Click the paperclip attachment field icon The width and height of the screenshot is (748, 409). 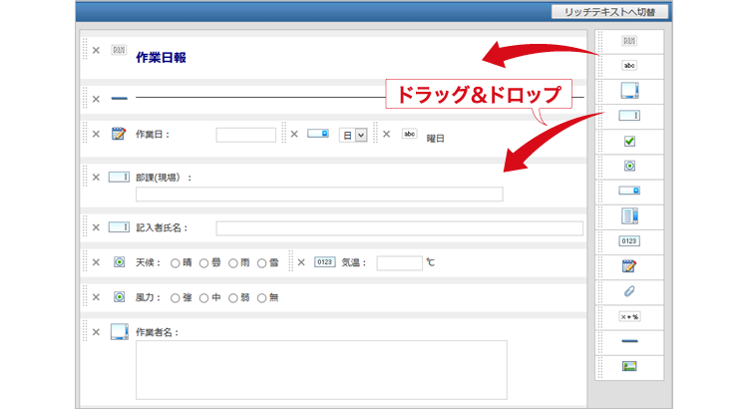(628, 291)
